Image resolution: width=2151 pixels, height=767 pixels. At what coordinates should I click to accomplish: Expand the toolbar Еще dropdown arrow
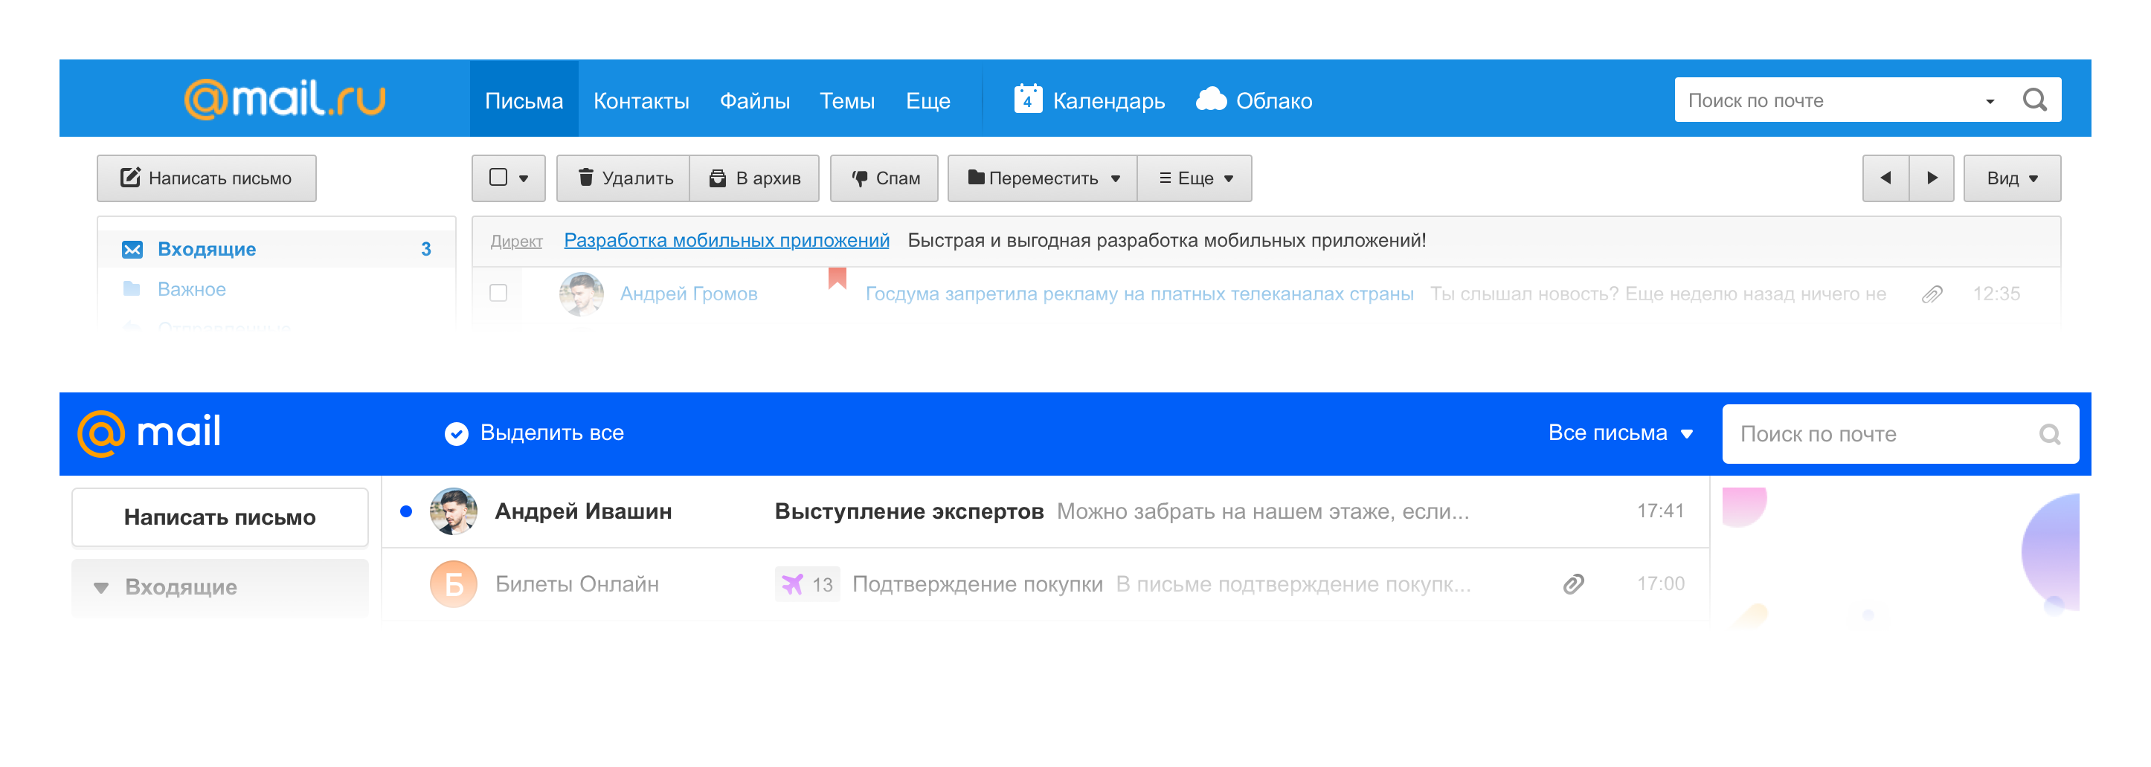click(x=1228, y=178)
